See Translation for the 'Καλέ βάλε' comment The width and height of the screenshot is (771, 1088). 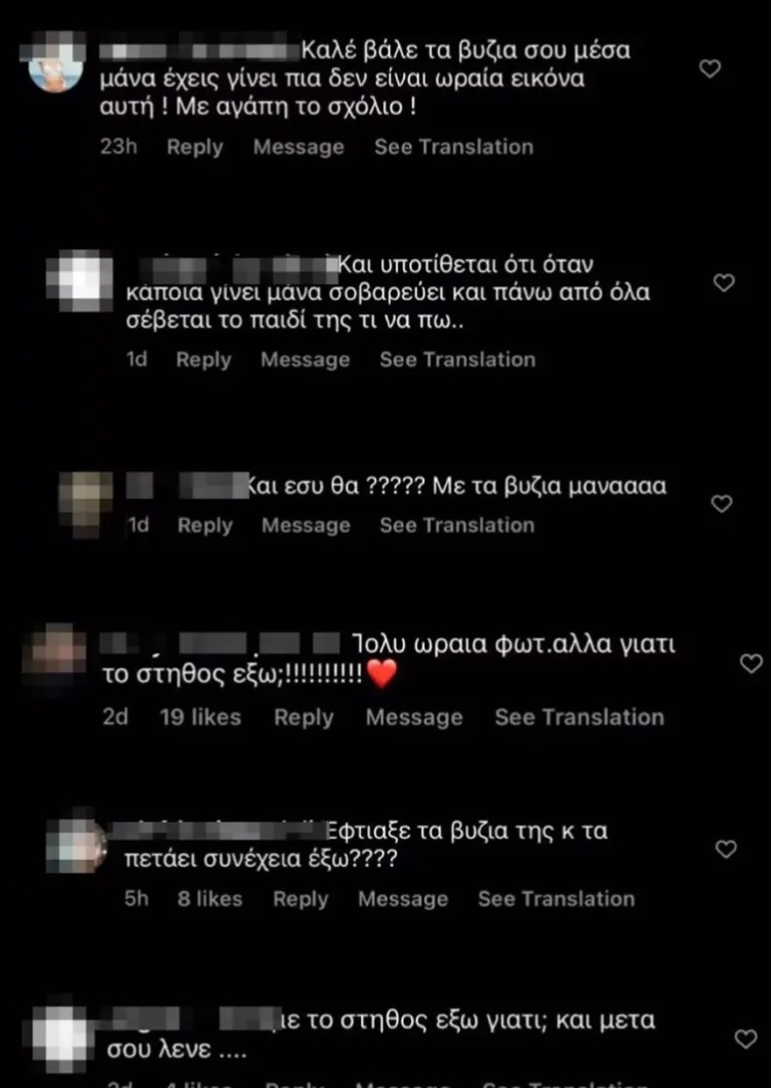(x=454, y=147)
